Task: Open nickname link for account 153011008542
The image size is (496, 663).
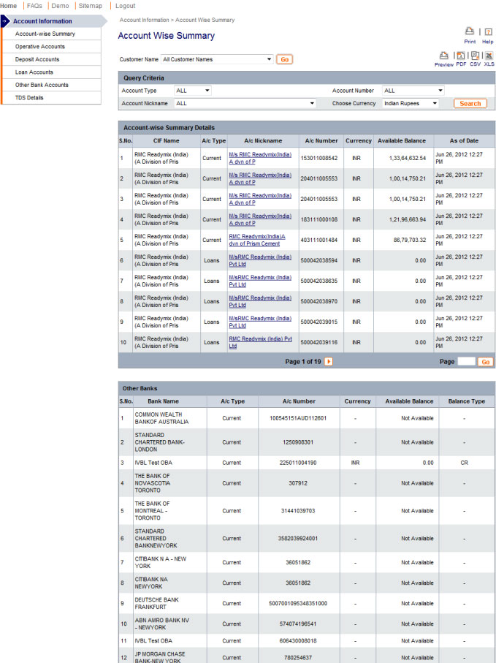Action: point(260,158)
